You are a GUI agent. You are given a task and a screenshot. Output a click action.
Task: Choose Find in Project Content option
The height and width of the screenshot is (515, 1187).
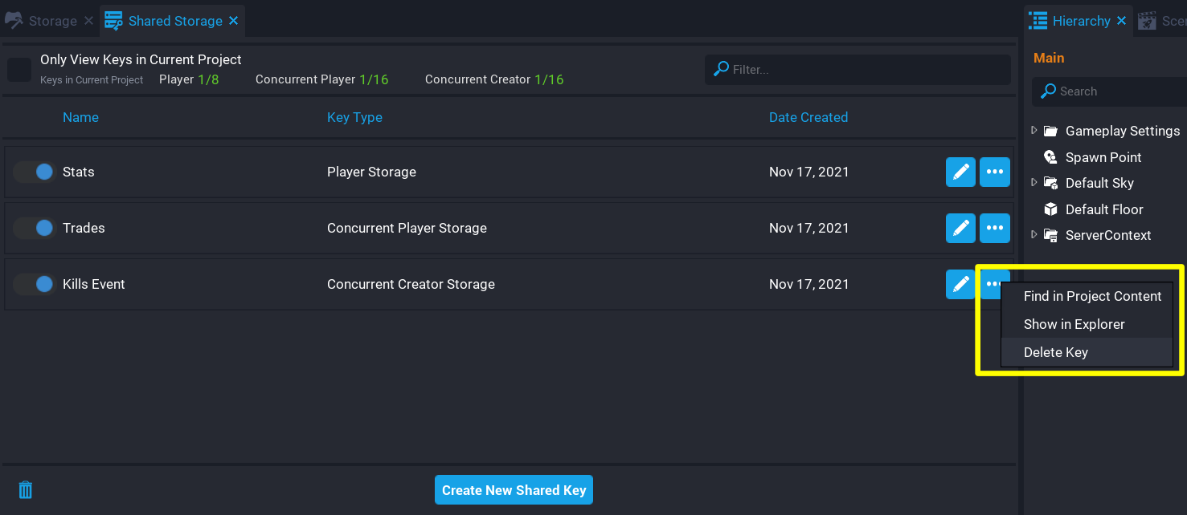pos(1092,296)
